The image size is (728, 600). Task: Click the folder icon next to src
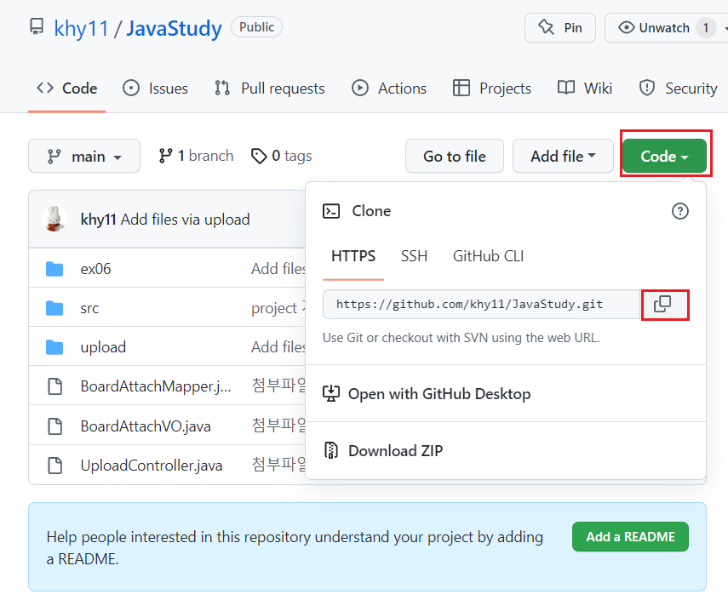point(54,308)
